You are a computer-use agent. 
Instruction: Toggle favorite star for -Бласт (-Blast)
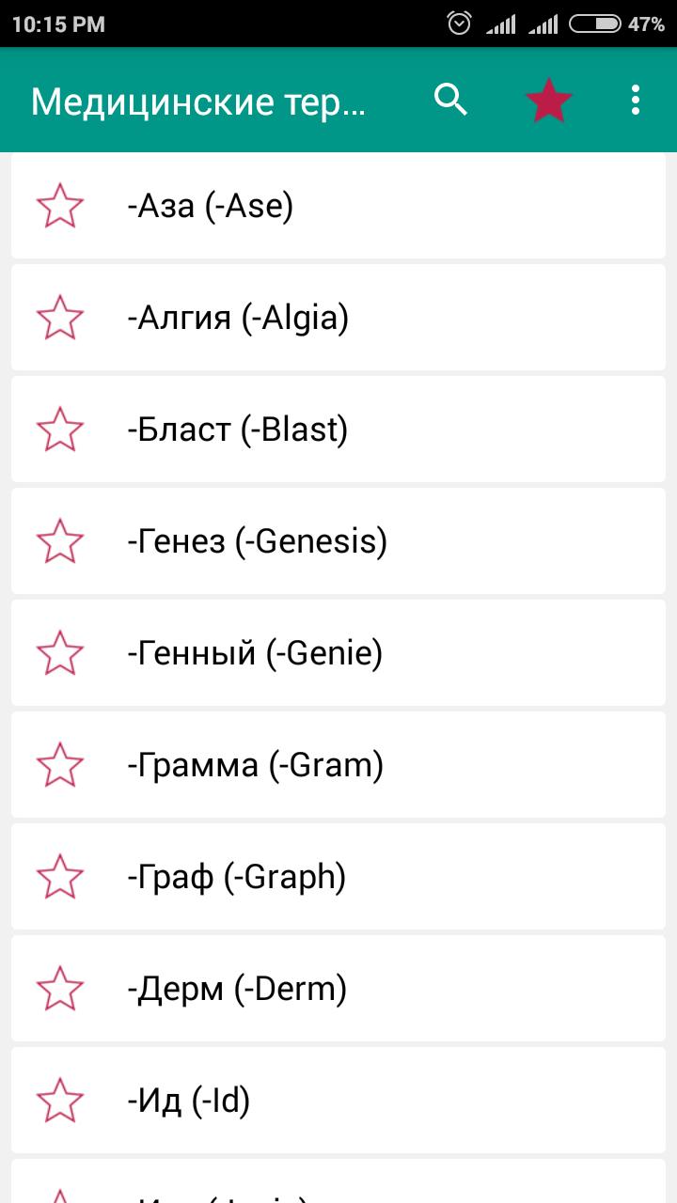[60, 430]
